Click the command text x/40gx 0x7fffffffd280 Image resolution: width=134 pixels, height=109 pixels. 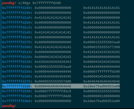click(x=40, y=3)
